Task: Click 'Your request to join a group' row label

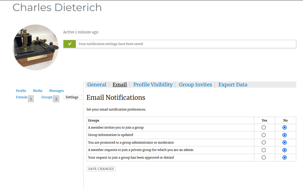Action: click(x=131, y=157)
